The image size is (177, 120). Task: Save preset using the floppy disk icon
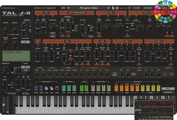coord(117,8)
